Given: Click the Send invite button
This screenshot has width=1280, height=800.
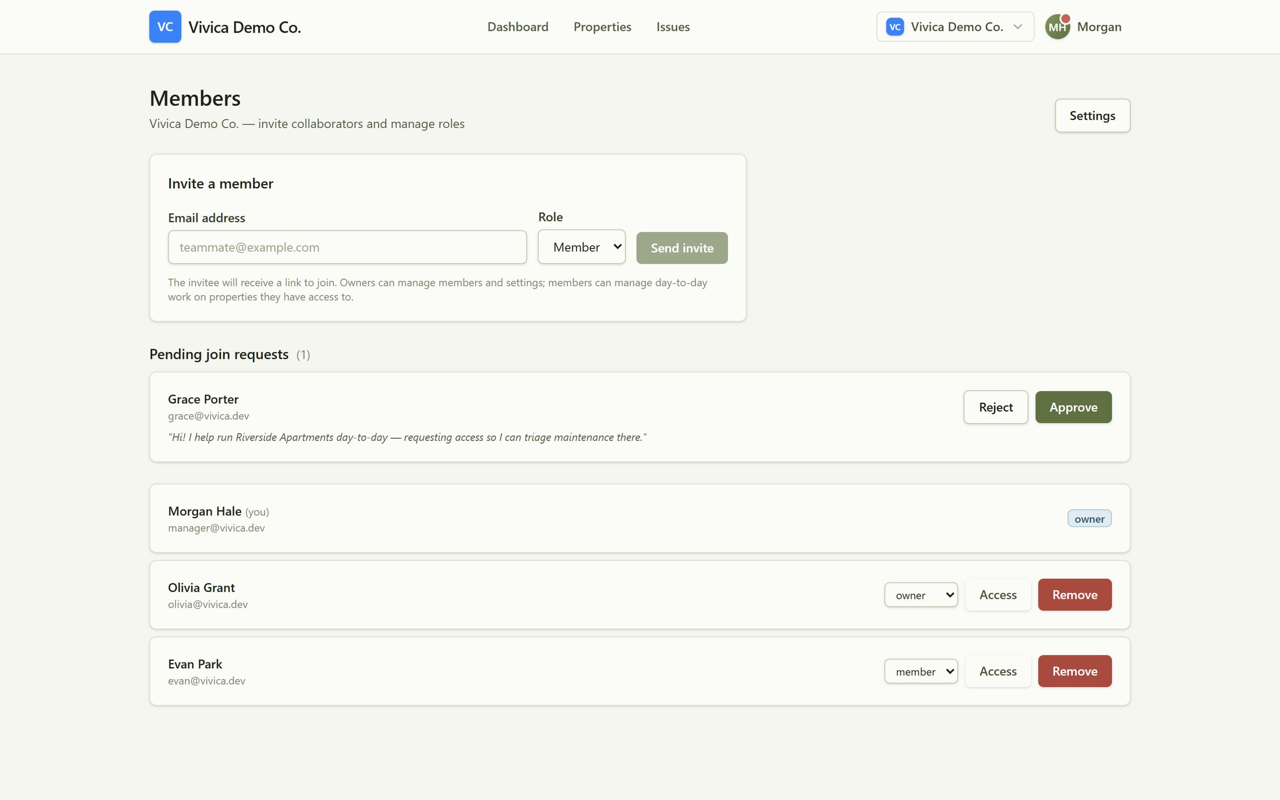Looking at the screenshot, I should pyautogui.click(x=682, y=248).
